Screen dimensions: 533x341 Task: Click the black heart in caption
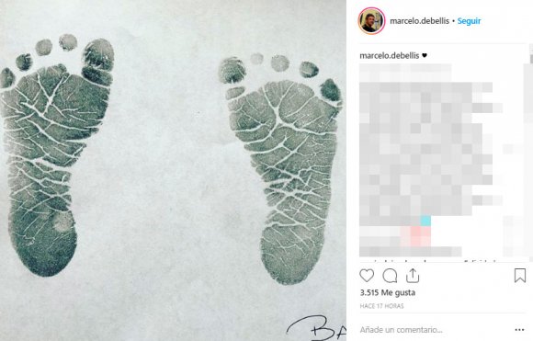point(425,55)
